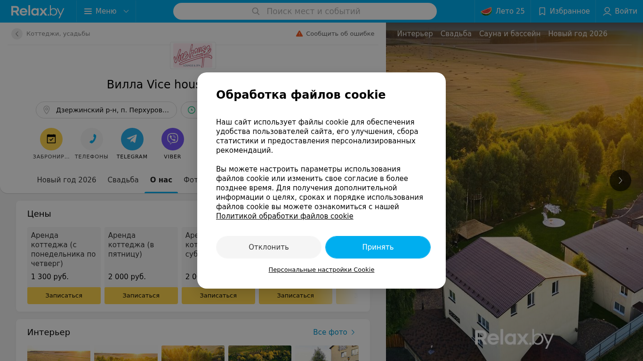Open Персональные настройки Cookie link
This screenshot has height=361, width=643.
321,270
